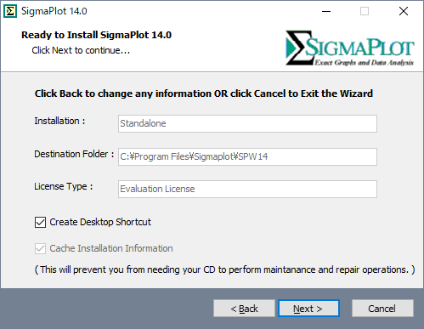Click the SigmaPlot sigma icon in the title bar
424x329 pixels.
pos(10,11)
